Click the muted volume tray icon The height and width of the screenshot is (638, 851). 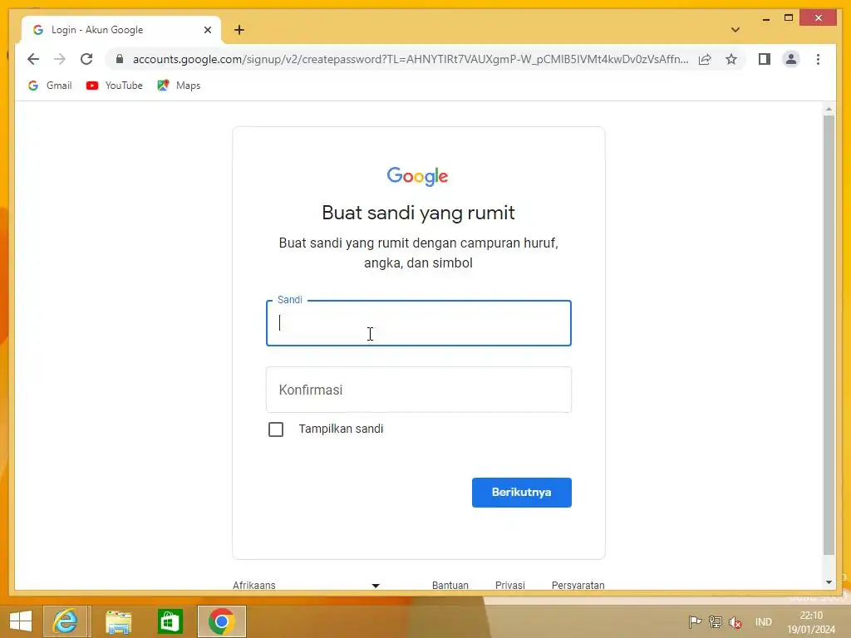coord(735,622)
